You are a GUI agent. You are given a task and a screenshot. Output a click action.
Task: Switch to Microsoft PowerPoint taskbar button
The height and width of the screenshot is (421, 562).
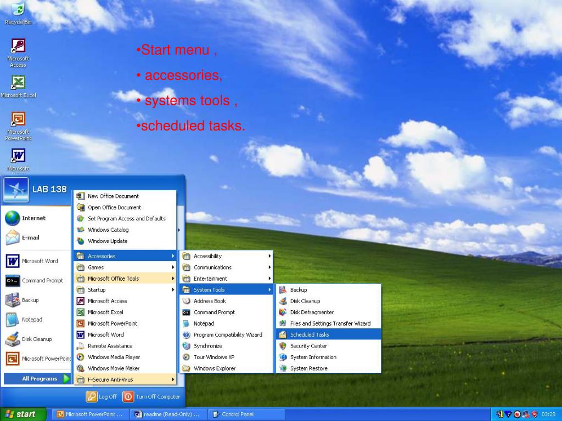pos(90,414)
